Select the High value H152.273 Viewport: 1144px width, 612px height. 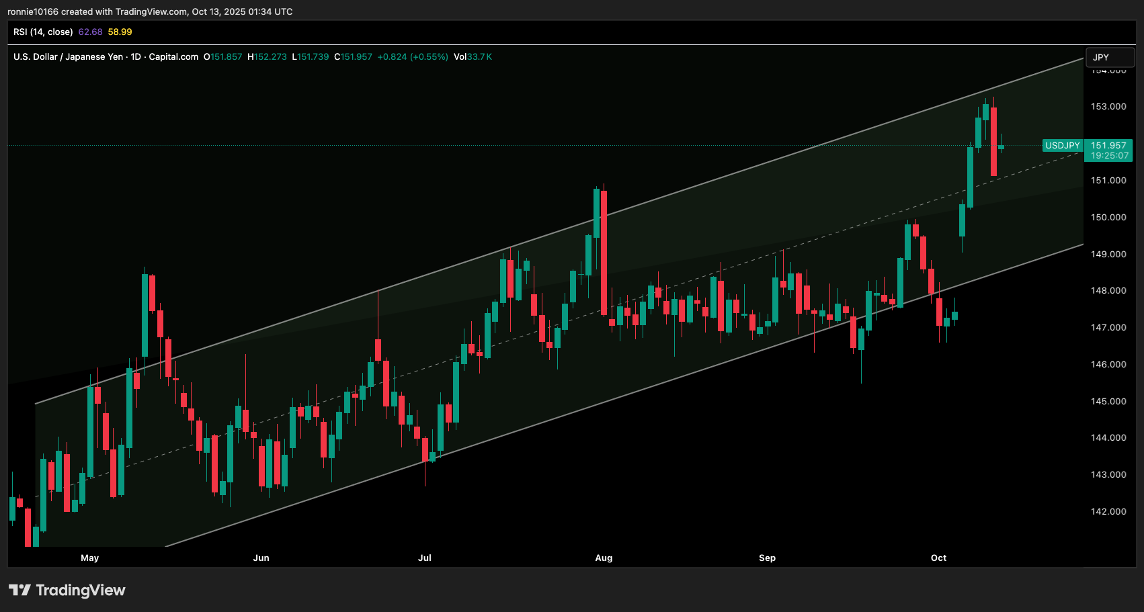(267, 57)
